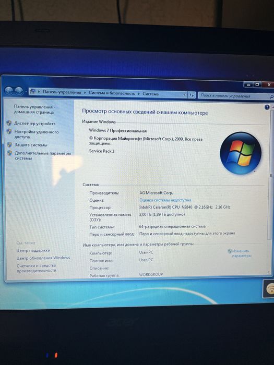Open recent pages dropdown beside navigation arrows

click(x=26, y=91)
